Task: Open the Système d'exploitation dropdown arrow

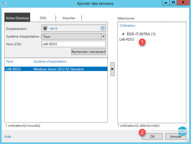Action: click(103, 36)
